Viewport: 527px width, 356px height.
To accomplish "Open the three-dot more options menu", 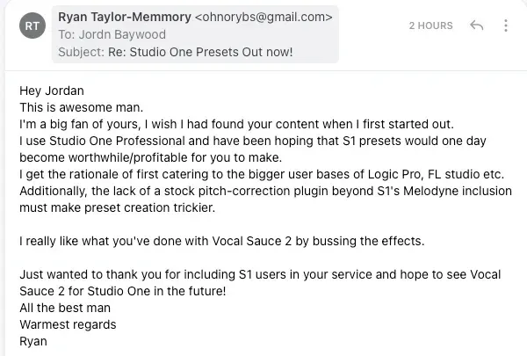I will (506, 25).
